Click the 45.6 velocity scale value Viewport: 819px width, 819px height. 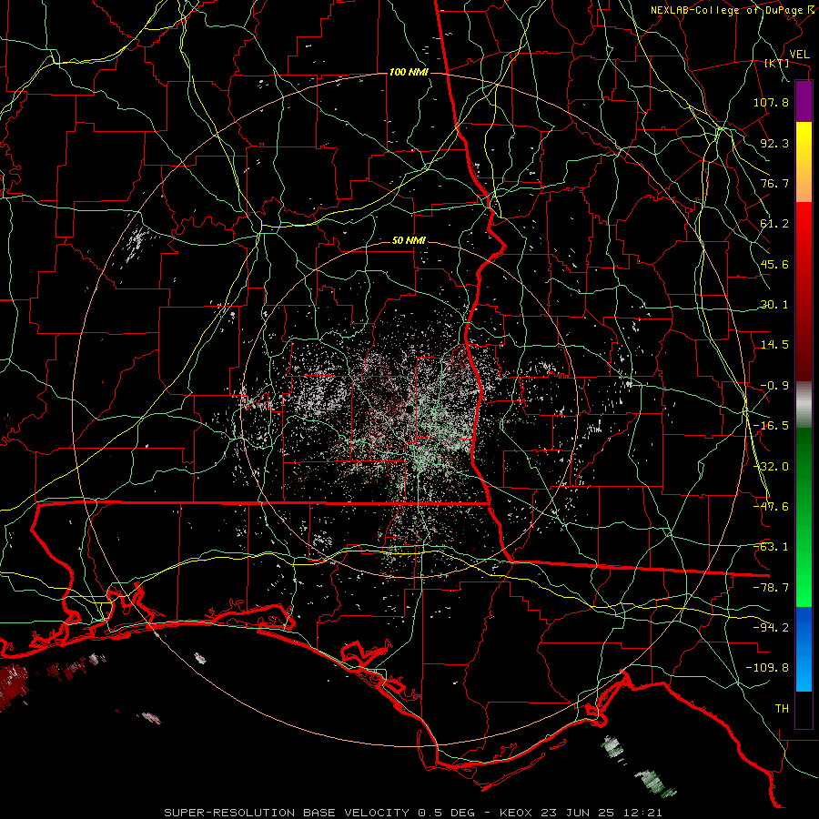point(774,264)
